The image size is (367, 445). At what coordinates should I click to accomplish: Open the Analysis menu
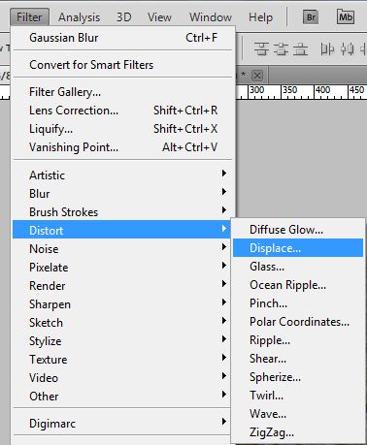[x=79, y=17]
